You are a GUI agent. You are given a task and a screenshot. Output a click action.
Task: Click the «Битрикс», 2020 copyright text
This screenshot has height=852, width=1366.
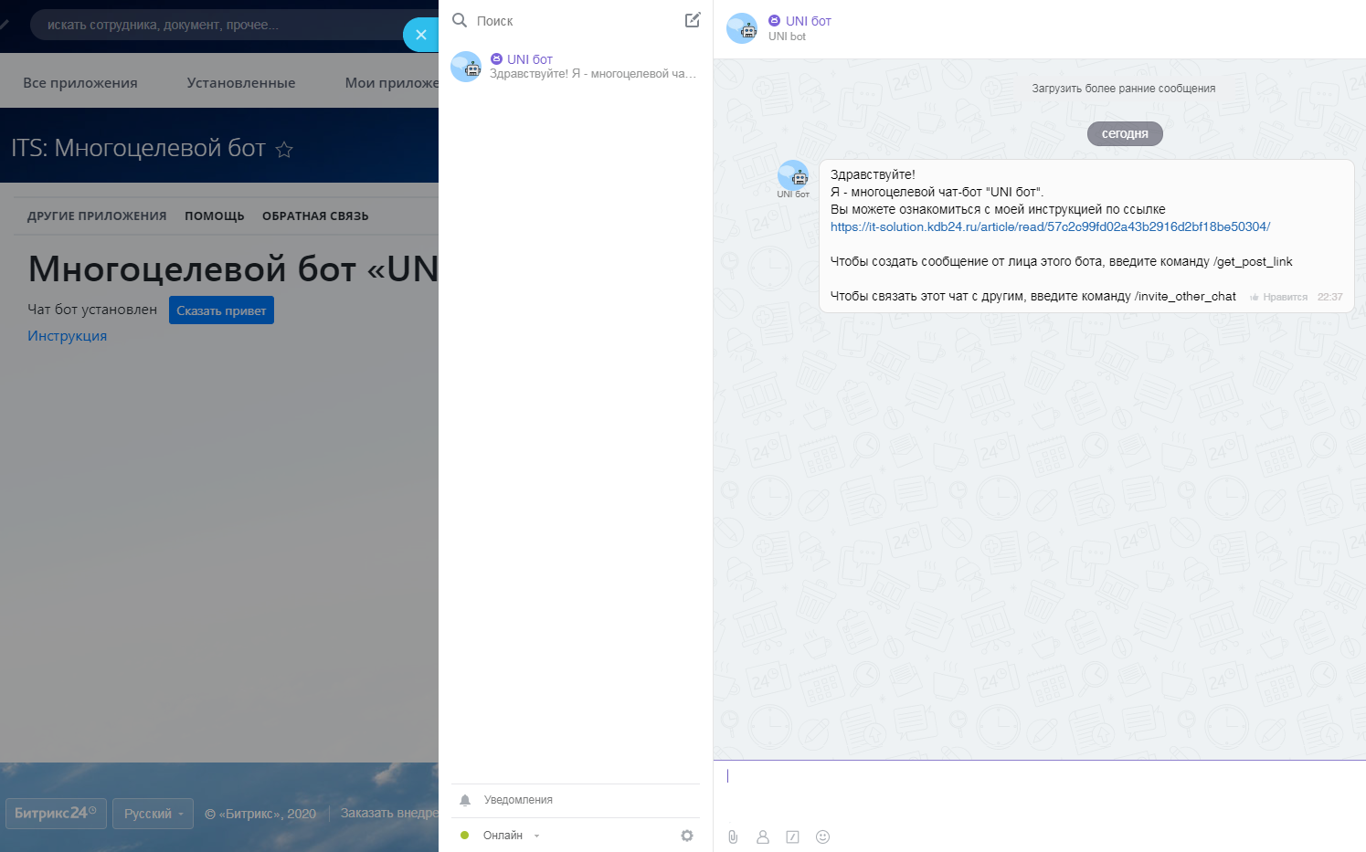pos(260,814)
